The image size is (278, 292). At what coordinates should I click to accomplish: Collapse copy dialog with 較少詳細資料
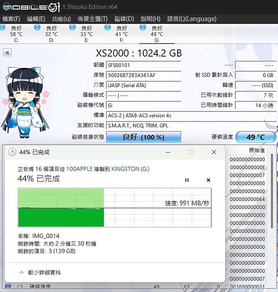(x=40, y=273)
